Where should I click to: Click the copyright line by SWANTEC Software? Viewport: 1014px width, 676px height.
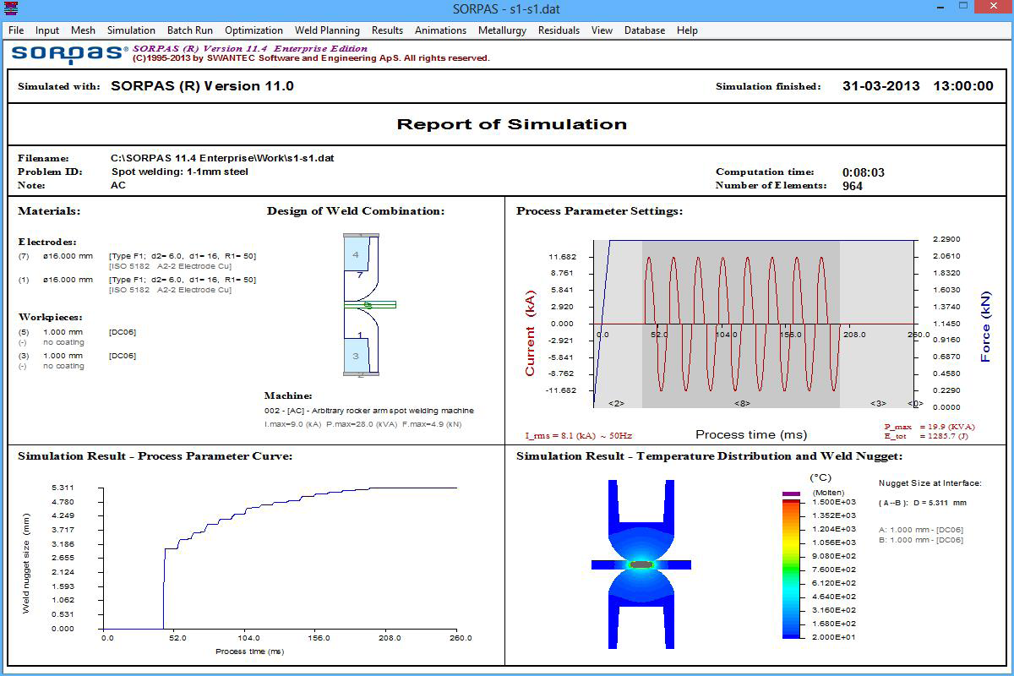point(311,58)
